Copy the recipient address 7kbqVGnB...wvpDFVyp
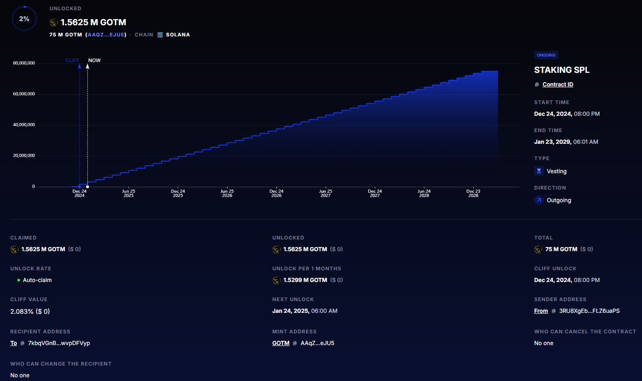 22,343
